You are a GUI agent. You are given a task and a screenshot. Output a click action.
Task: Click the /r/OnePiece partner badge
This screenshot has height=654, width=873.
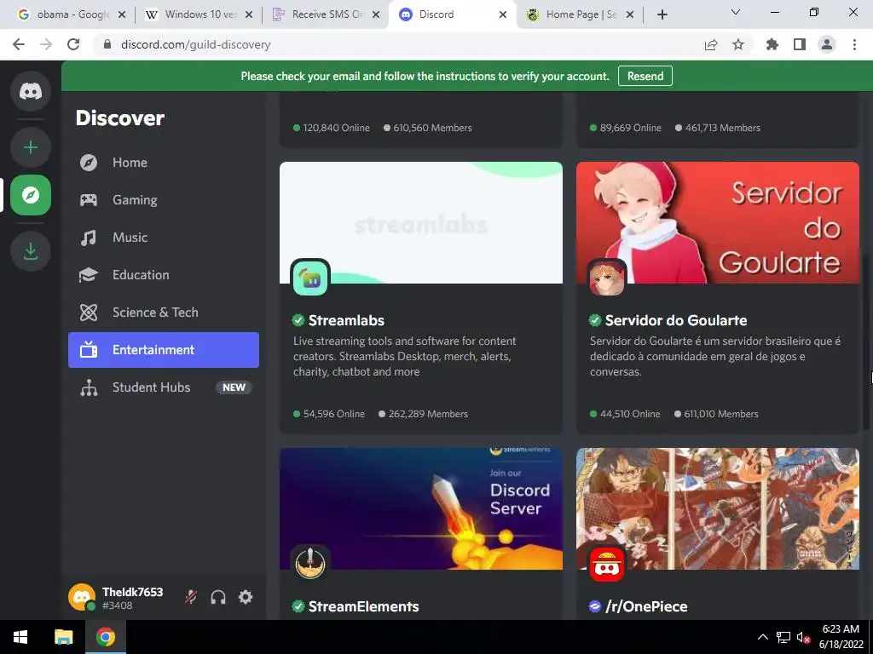tap(595, 606)
